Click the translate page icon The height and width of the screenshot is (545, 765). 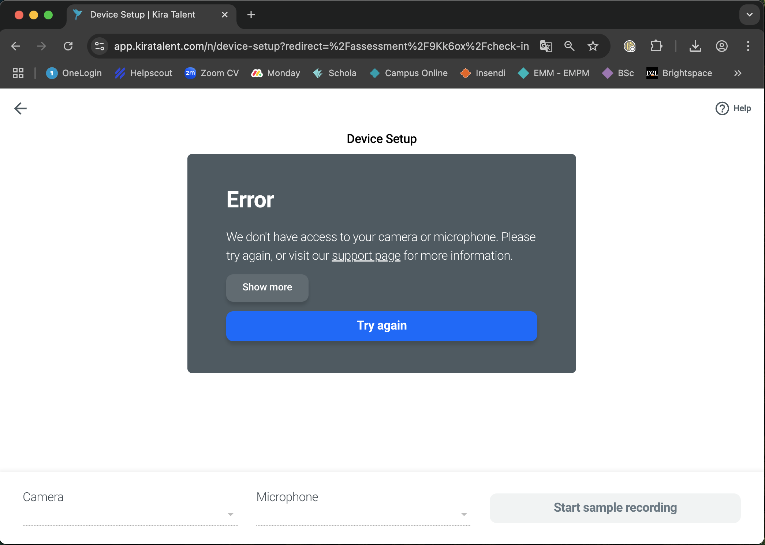coord(546,46)
